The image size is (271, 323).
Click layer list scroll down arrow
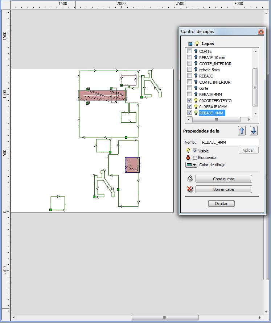tap(255, 113)
